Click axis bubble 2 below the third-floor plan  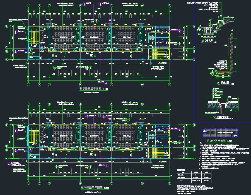pyautogui.click(x=39, y=84)
